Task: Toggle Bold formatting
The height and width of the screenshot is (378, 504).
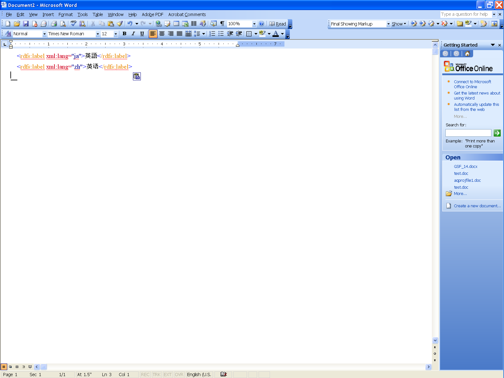Action: coord(124,34)
